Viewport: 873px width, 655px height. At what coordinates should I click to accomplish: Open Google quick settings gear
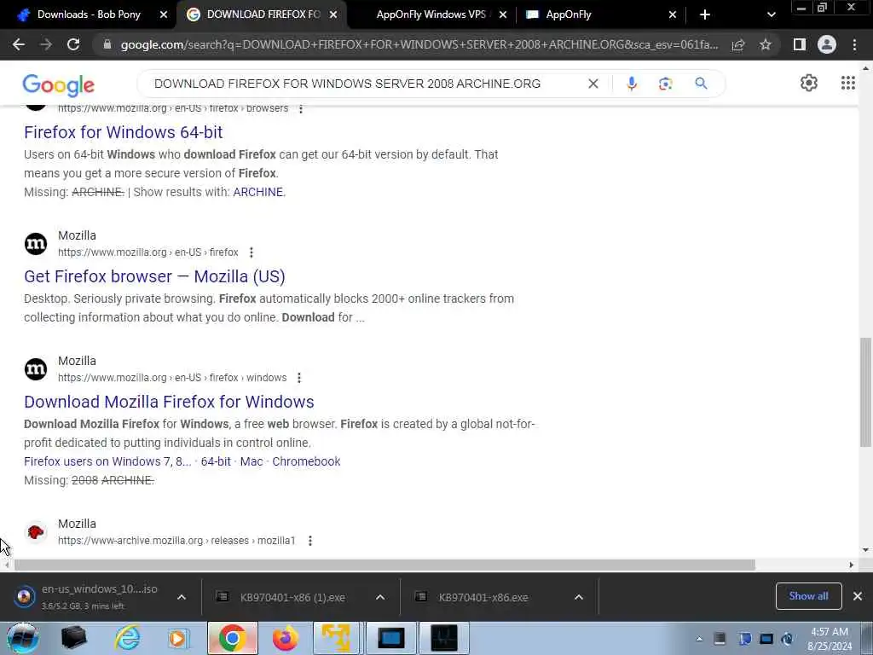(x=809, y=83)
